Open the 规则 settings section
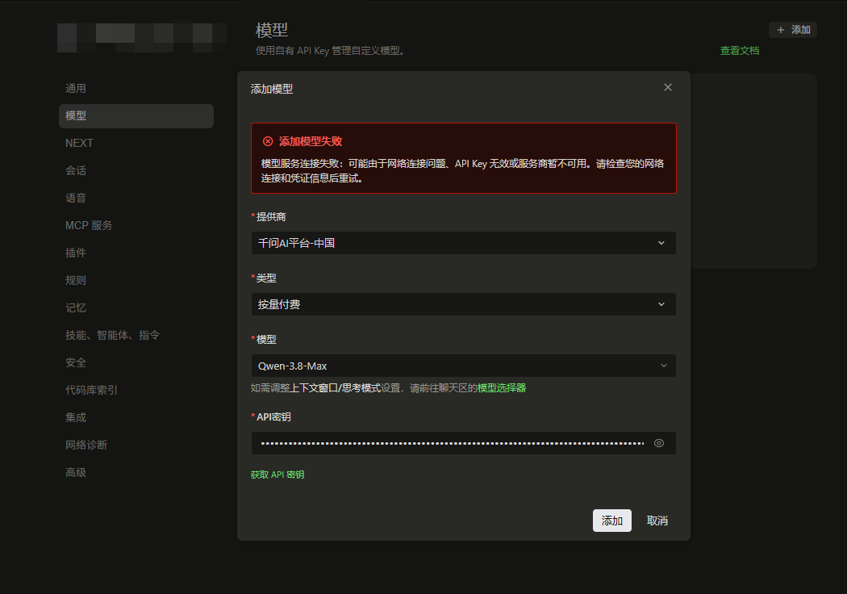This screenshot has height=594, width=847. 76,281
